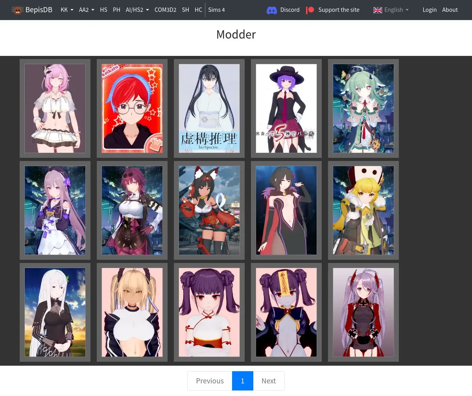Open the magenta-haired sunglasses character card

(132, 210)
